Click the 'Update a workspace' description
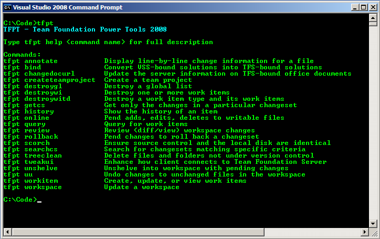The width and height of the screenshot is (380, 239). (x=142, y=187)
